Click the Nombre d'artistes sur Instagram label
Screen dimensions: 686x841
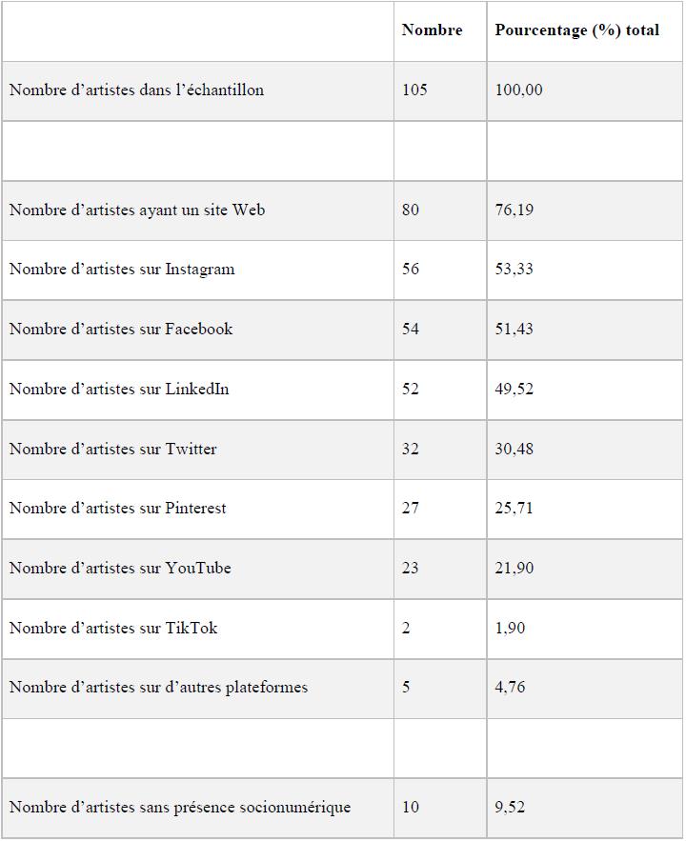tap(122, 270)
